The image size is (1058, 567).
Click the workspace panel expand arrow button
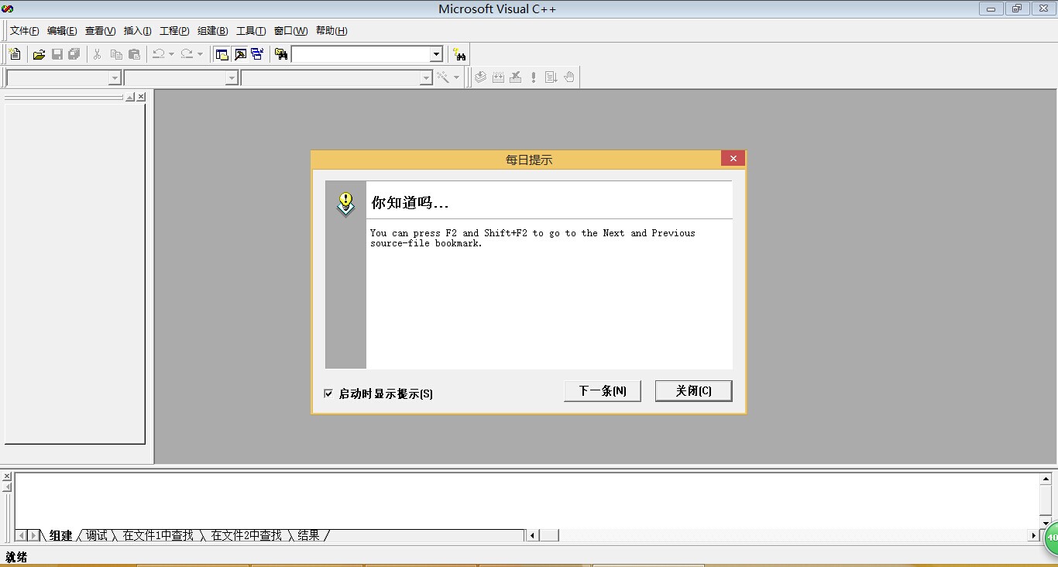click(130, 97)
